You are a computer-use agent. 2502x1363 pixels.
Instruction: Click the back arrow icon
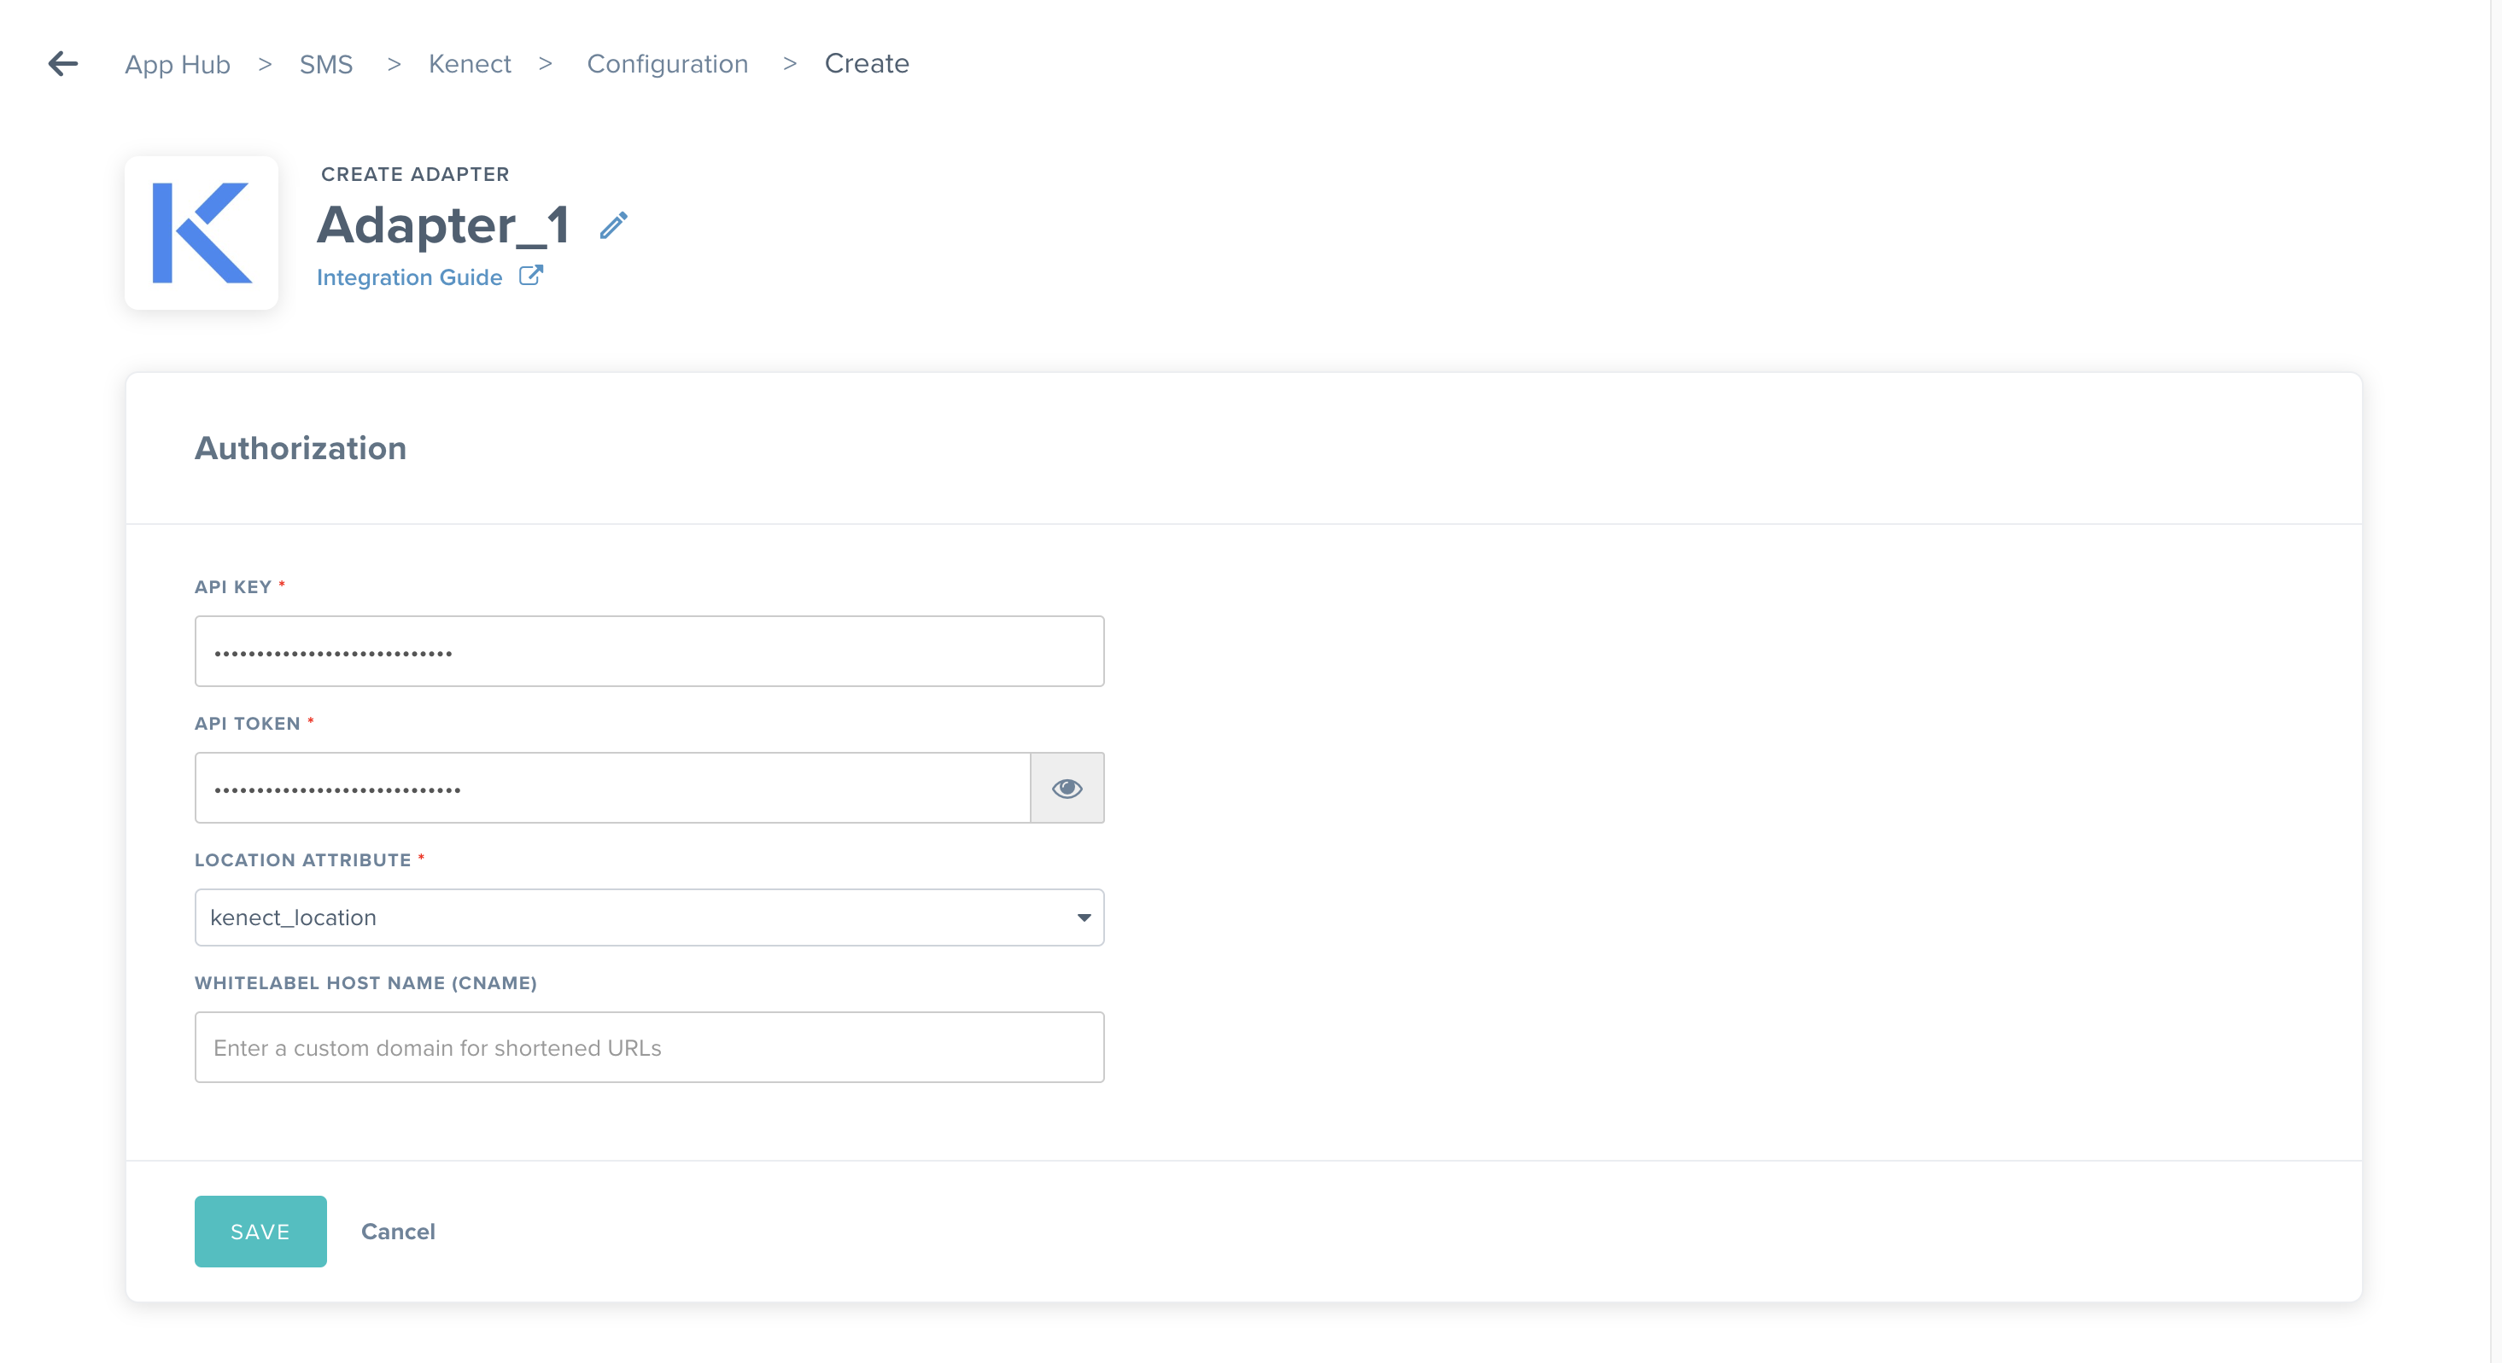(63, 64)
